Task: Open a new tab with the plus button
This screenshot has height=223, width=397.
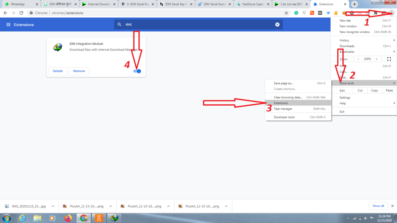Action: 354,4
